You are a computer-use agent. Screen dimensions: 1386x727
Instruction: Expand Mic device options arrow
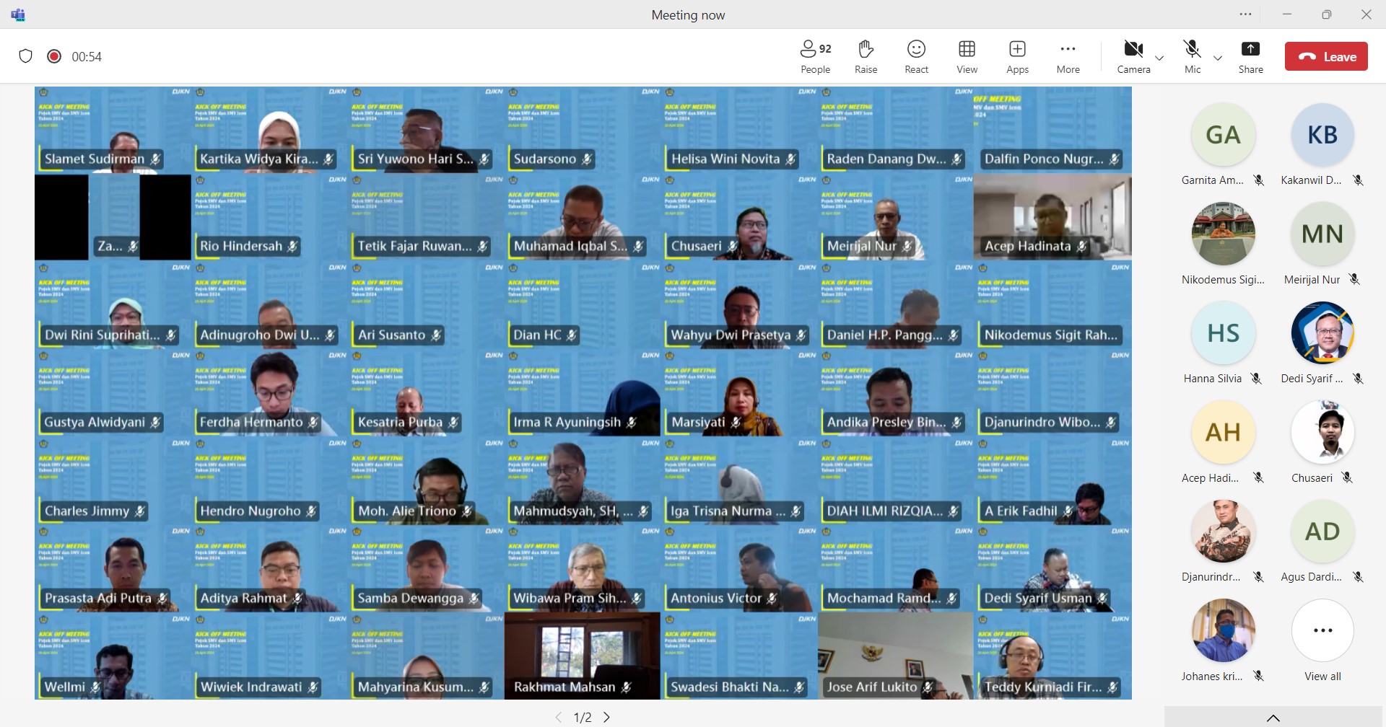(1218, 58)
